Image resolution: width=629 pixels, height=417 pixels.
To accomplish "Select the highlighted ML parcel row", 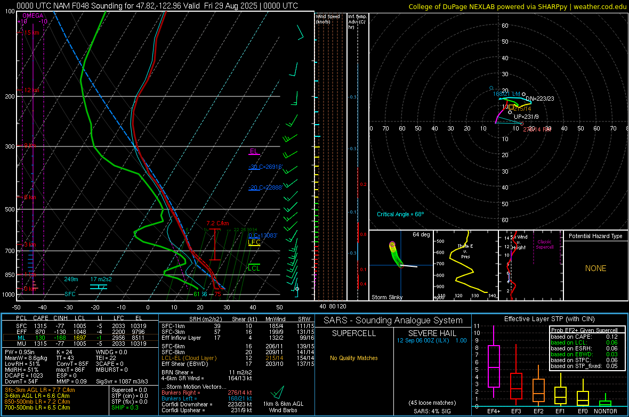I will click(x=80, y=338).
